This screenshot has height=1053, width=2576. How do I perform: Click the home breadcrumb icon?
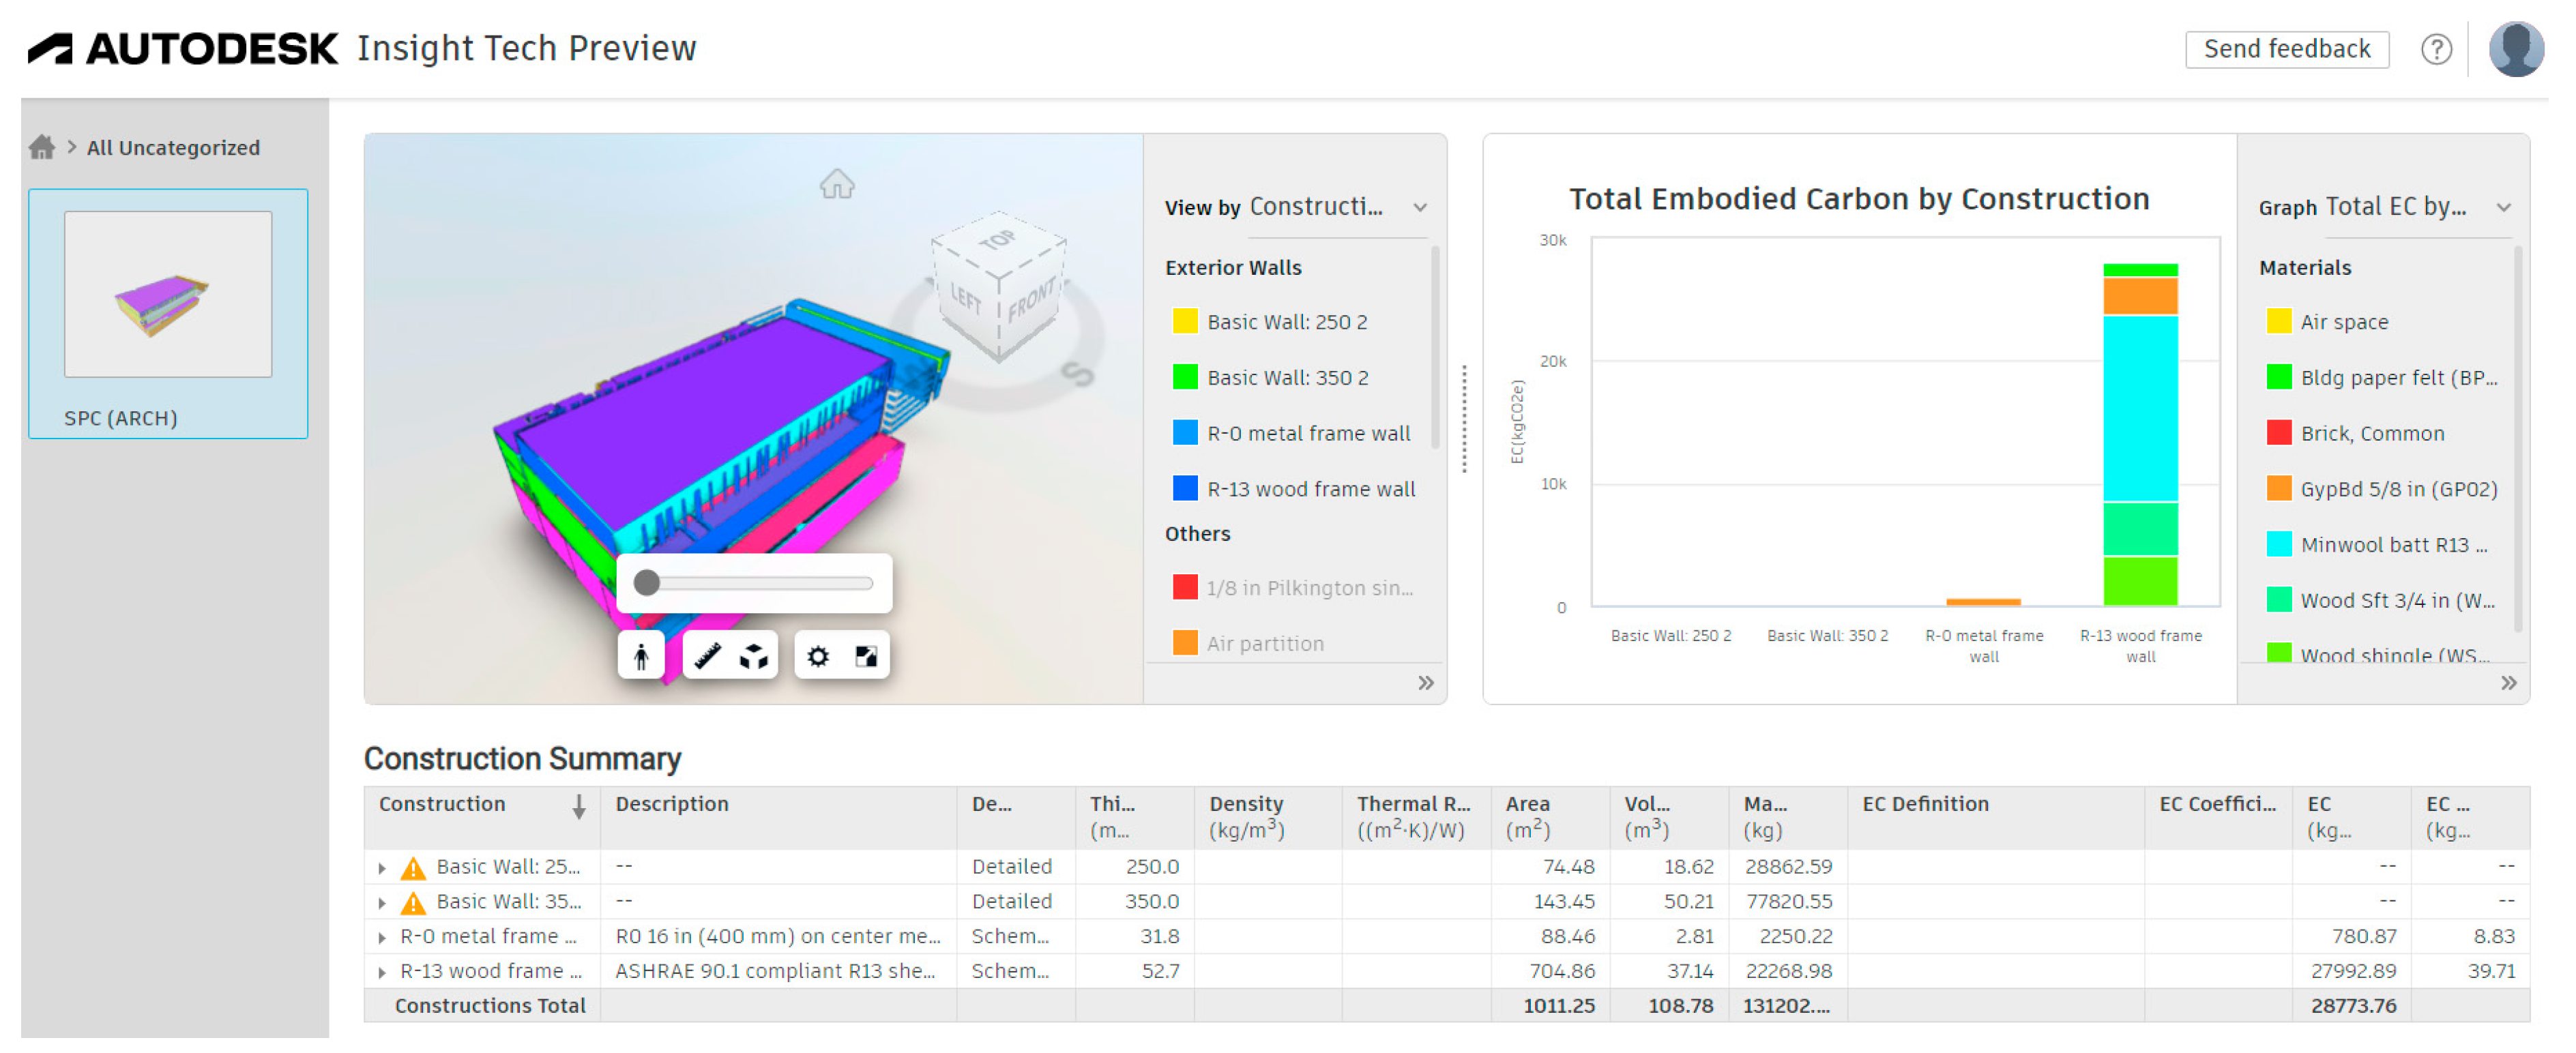[x=42, y=148]
